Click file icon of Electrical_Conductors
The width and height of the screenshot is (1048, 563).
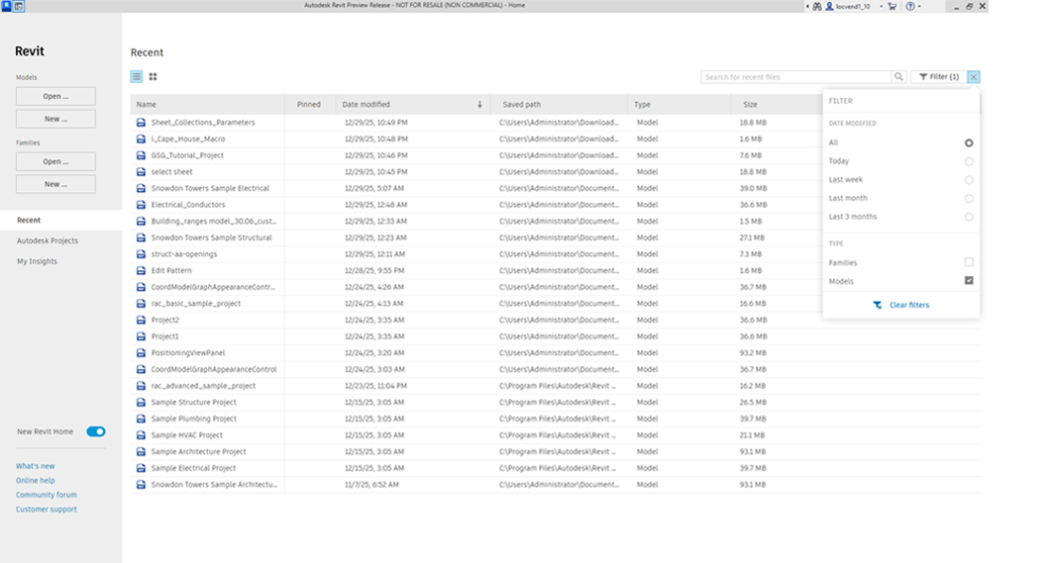click(x=141, y=205)
